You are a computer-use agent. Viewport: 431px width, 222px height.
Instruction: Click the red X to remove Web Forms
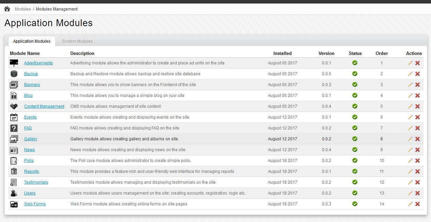(417, 204)
